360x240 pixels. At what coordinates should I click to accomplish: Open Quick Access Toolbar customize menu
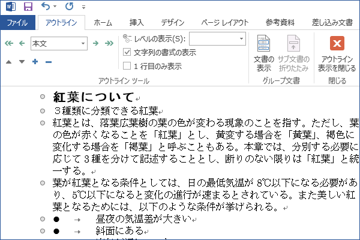pyautogui.click(x=83, y=7)
